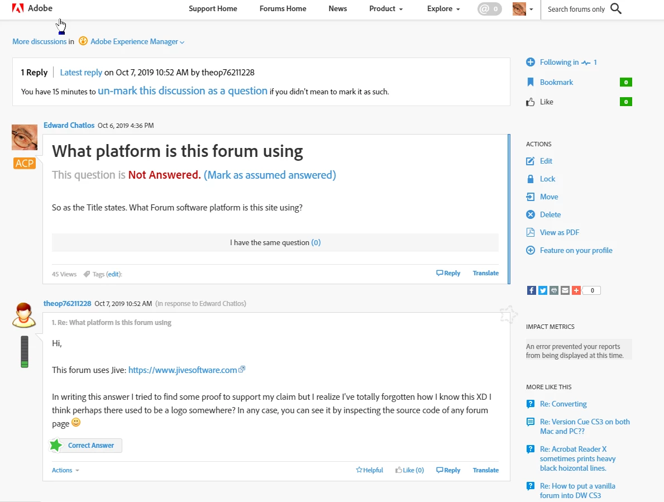Viewport: 664px width, 502px height.
Task: Click the email share icon
Action: click(565, 290)
